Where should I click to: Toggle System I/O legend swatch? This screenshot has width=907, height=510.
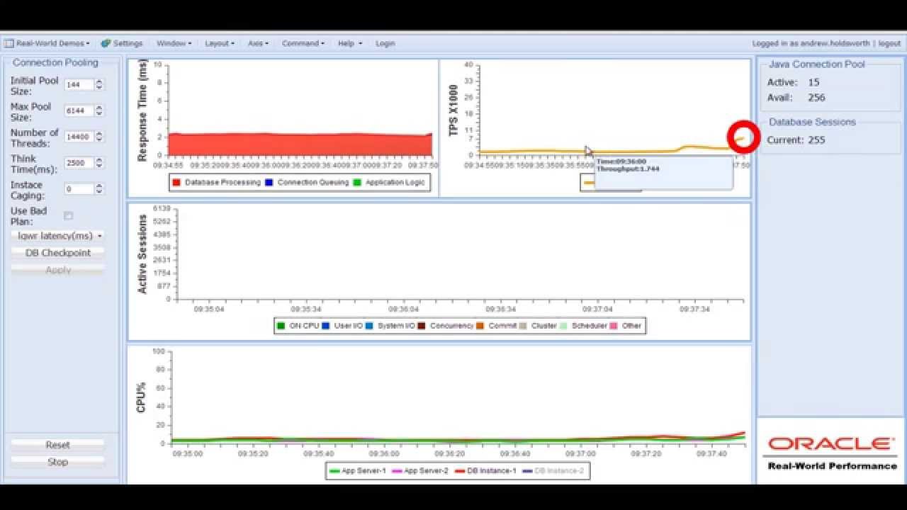click(368, 326)
